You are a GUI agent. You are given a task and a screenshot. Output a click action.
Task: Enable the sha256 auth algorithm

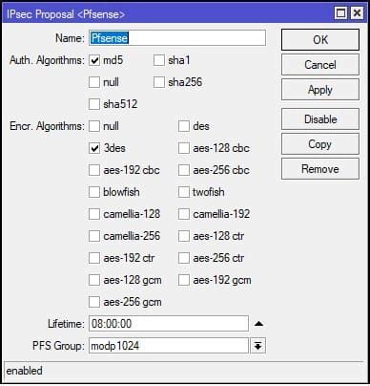click(x=159, y=82)
